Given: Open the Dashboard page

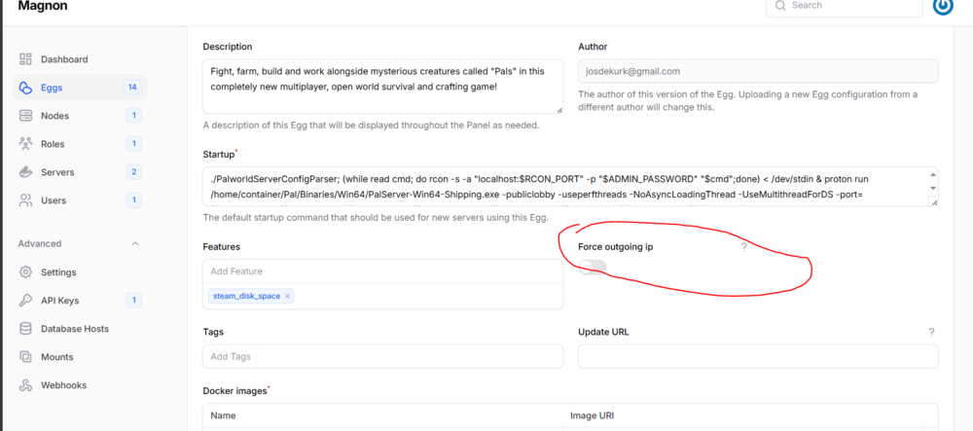Looking at the screenshot, I should (80, 59).
